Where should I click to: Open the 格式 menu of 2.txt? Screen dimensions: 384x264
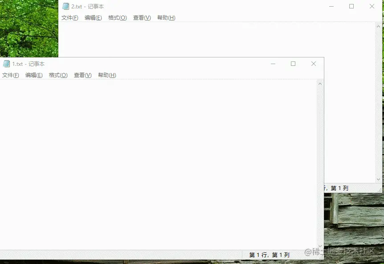(117, 18)
